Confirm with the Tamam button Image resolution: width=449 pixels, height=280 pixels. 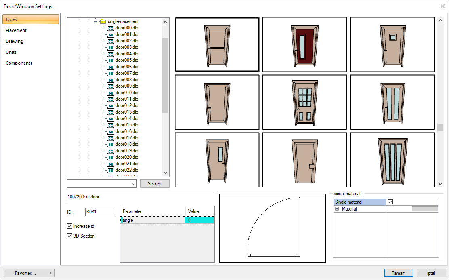point(399,273)
